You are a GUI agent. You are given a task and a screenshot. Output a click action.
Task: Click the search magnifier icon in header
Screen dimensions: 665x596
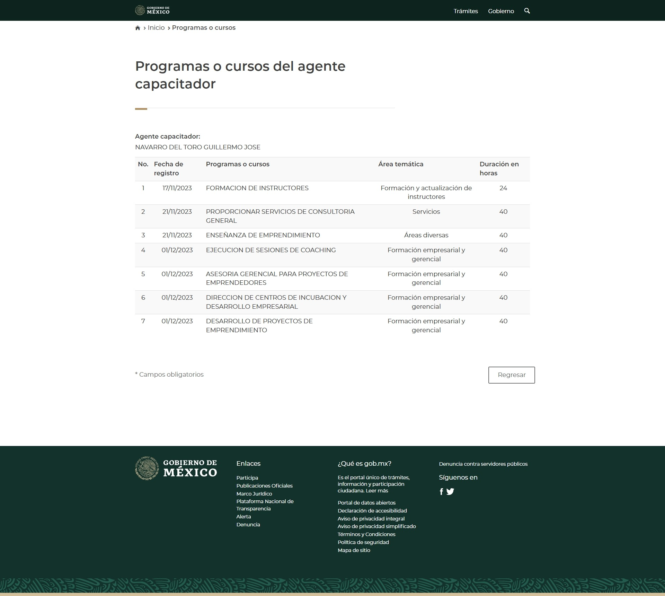point(527,11)
